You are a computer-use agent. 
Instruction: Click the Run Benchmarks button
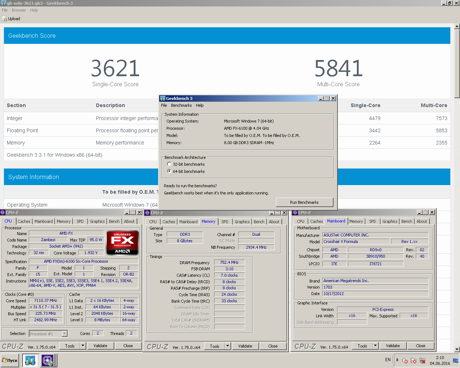(x=304, y=202)
